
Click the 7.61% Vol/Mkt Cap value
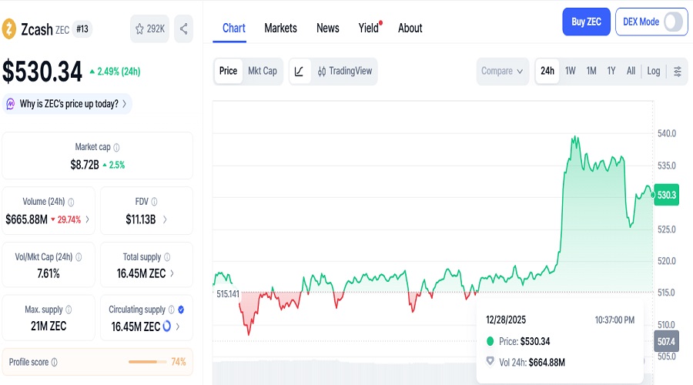[49, 273]
